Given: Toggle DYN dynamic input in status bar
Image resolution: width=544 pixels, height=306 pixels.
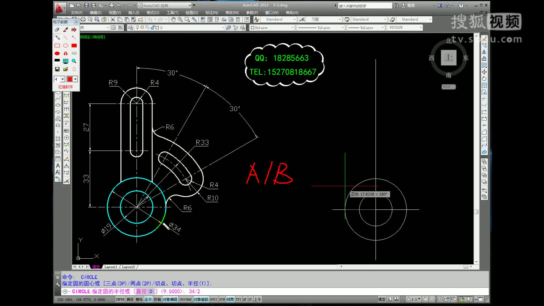Looking at the screenshot, I should pos(222,299).
